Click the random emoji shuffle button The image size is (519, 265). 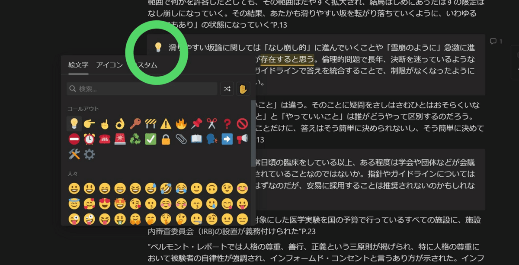click(x=227, y=89)
